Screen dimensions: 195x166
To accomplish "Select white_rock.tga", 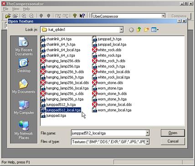I will [109, 55].
